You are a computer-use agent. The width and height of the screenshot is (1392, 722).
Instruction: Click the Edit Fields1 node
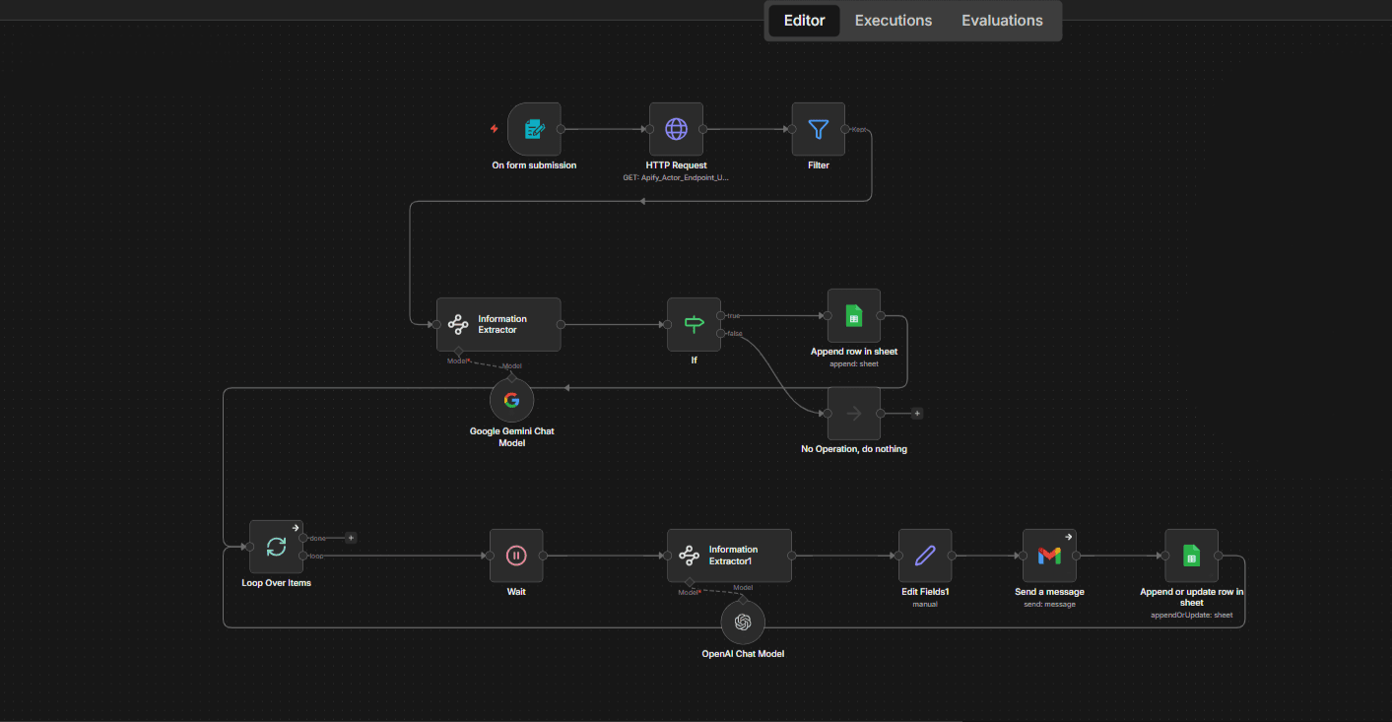pos(924,555)
